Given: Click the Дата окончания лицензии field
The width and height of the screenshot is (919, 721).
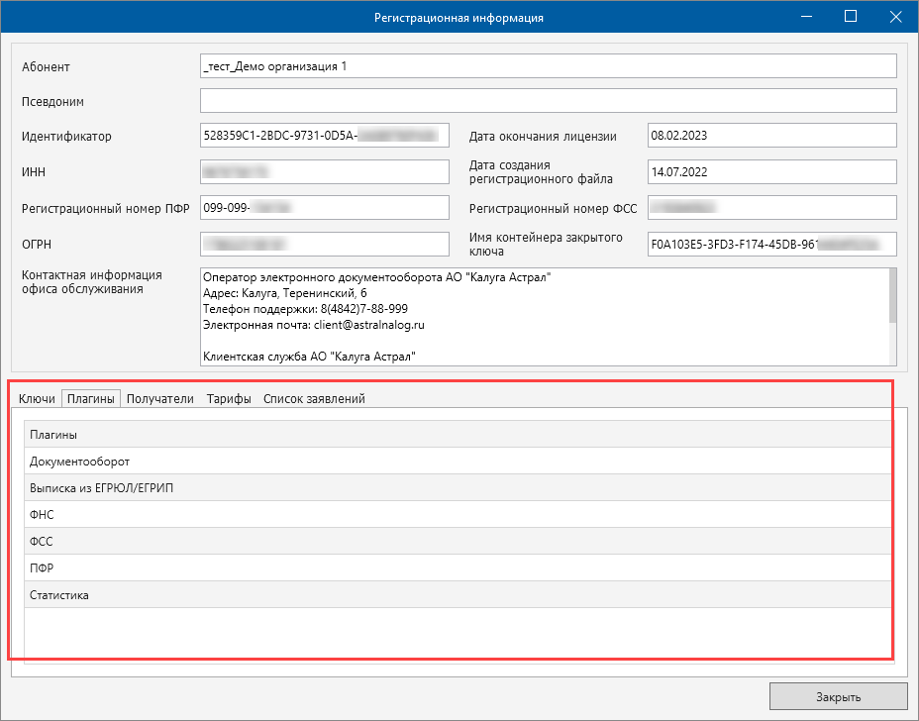Looking at the screenshot, I should pos(771,136).
